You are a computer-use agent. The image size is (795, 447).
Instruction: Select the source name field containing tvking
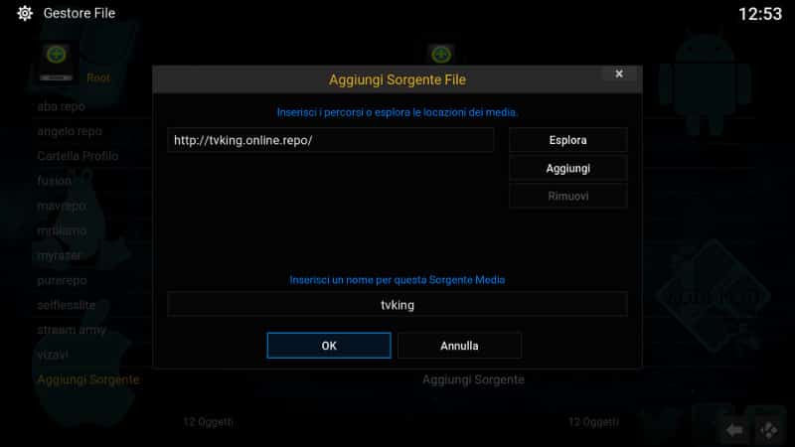pyautogui.click(x=397, y=305)
